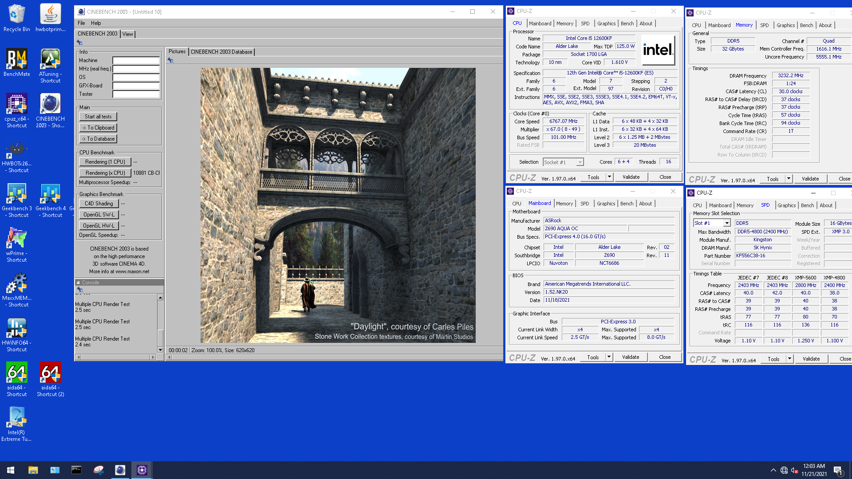Open Windows Start menu
This screenshot has height=479, width=852.
click(11, 470)
